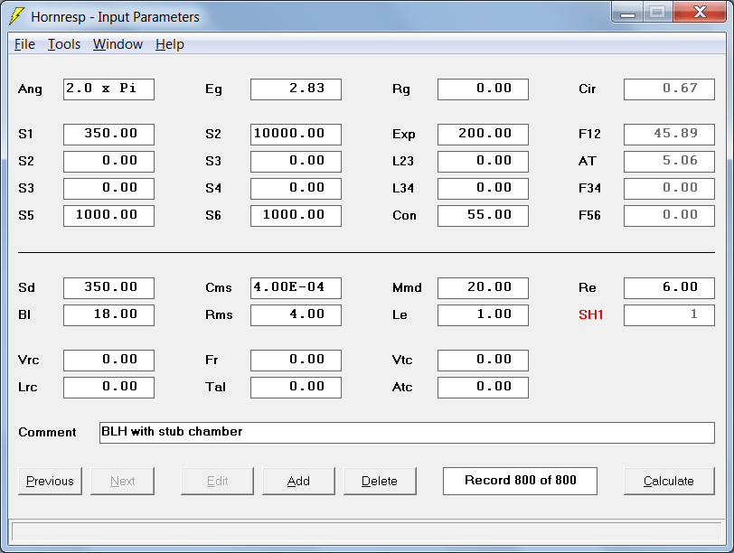Select the S4 row's S3 input field
This screenshot has width=734, height=553.
click(x=108, y=189)
